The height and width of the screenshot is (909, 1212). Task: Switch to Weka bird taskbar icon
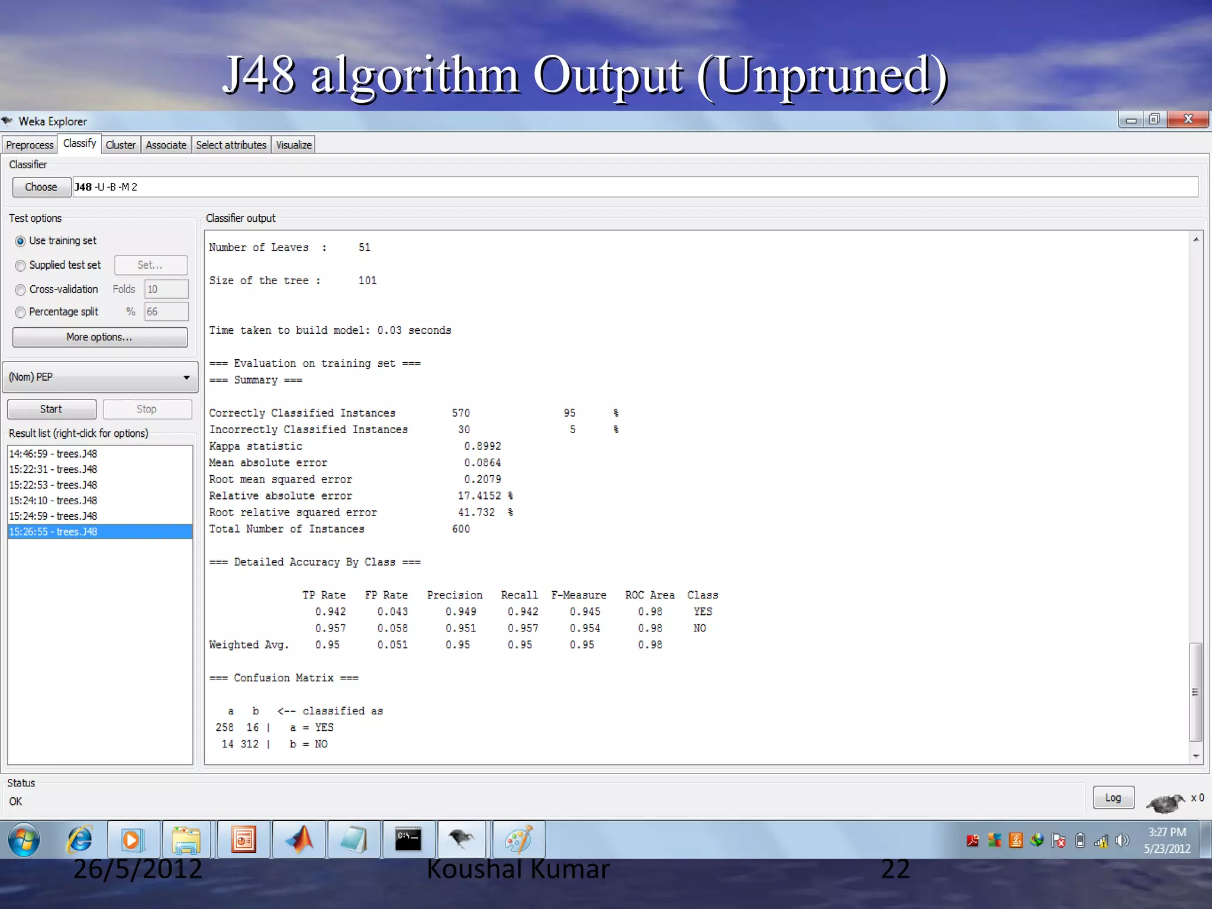click(462, 840)
